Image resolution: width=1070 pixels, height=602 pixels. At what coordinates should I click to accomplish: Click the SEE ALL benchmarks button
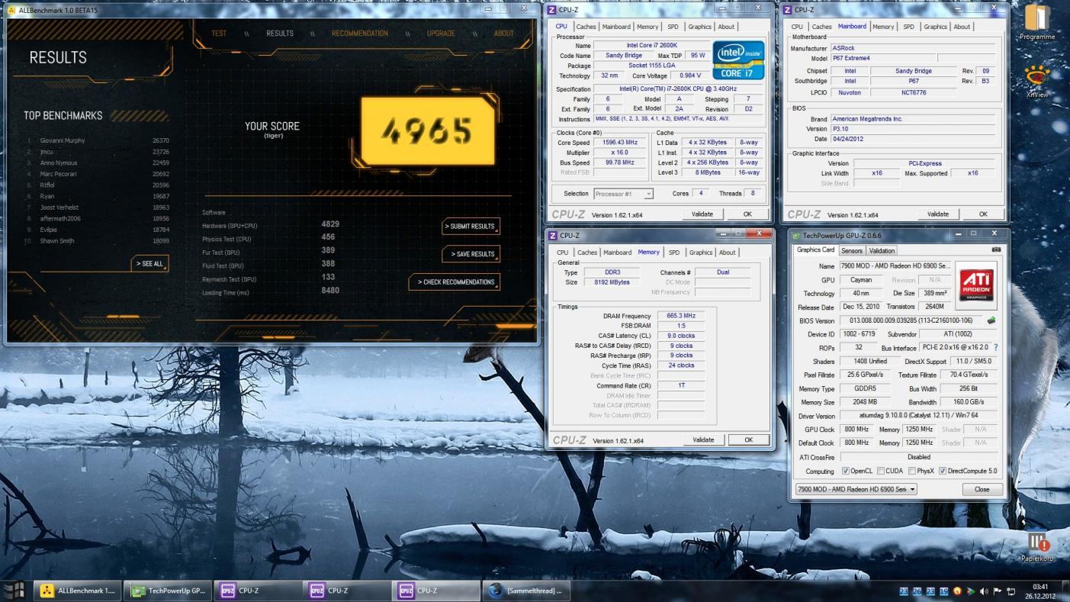coord(149,264)
